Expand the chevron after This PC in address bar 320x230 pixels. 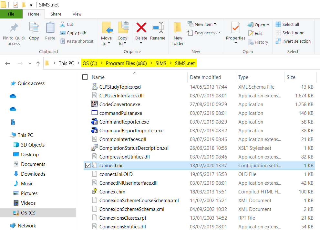tap(78, 63)
